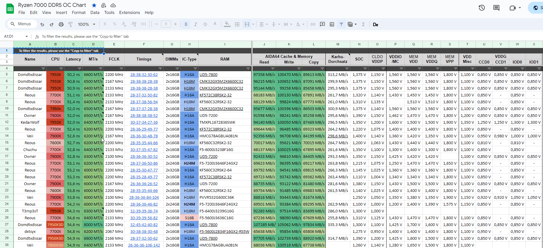Click the undo arrow icon
543x248 pixels.
click(42, 24)
